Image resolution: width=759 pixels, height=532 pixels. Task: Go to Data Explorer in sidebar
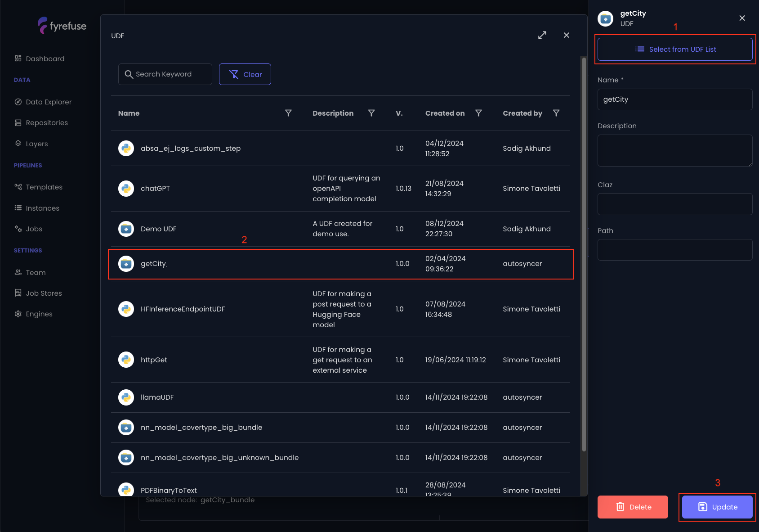click(x=49, y=102)
